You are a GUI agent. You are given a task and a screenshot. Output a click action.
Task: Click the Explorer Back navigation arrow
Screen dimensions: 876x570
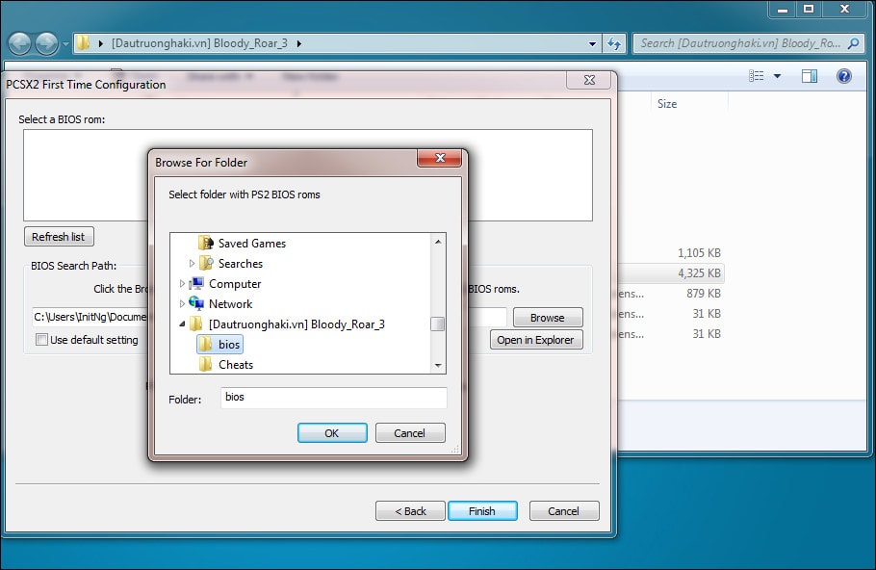20,43
